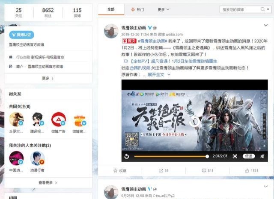This screenshot has height=199, width=274.
Task: Toggle fullscreen on the video player
Action: [x=235, y=156]
